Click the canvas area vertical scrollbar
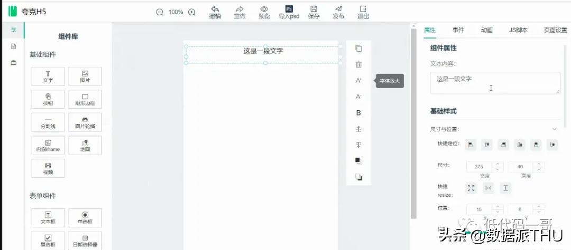Image resolution: width=571 pixels, height=250 pixels. tap(413, 123)
